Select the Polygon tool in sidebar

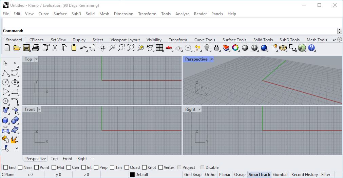click(x=5, y=101)
